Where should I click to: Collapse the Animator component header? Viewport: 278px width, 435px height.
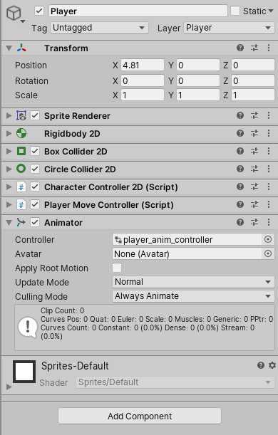(x=9, y=222)
